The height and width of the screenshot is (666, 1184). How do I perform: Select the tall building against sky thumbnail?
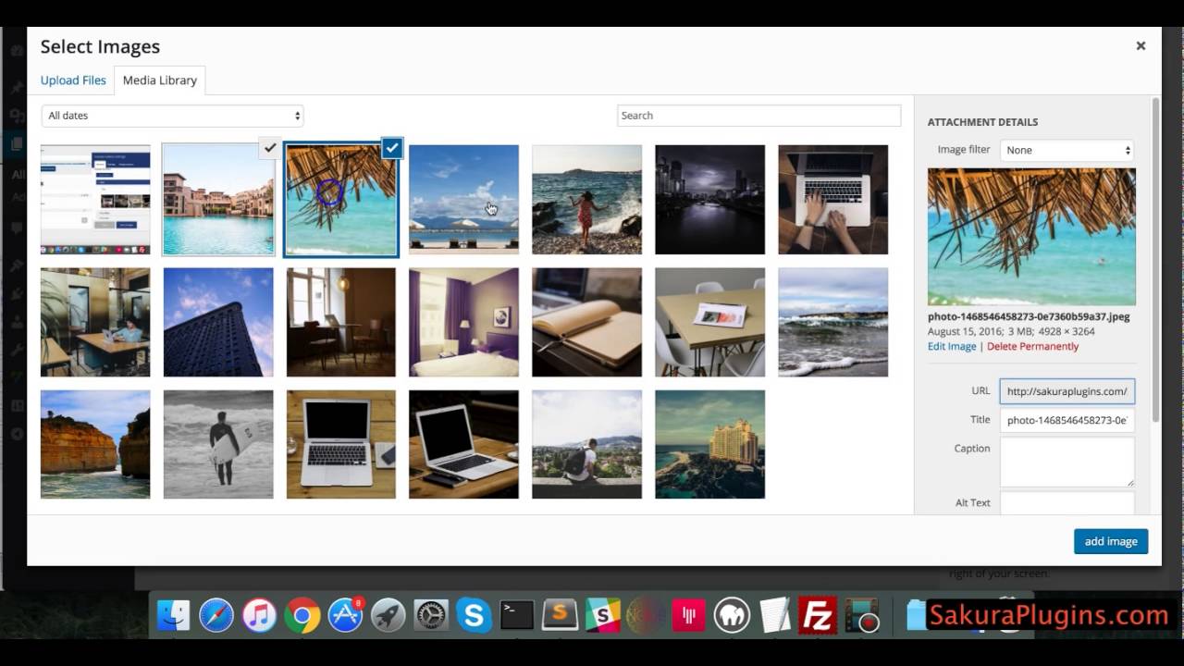click(x=218, y=322)
